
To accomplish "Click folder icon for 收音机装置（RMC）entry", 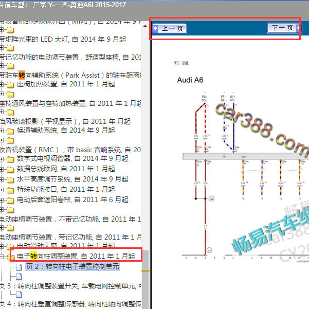I will (x=10, y=140).
